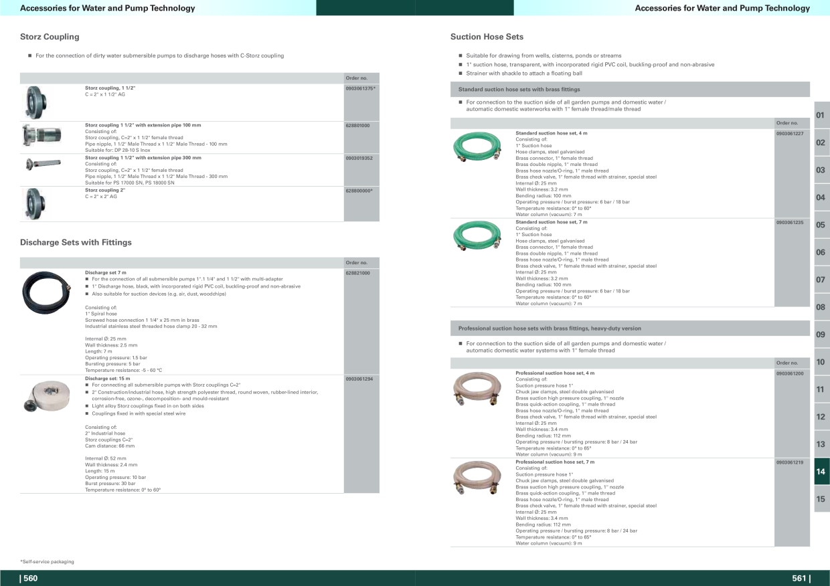This screenshot has width=830, height=586.
Task: Open chapter tab 10
Action: [x=821, y=362]
